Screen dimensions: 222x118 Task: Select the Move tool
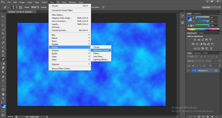tap(3, 17)
